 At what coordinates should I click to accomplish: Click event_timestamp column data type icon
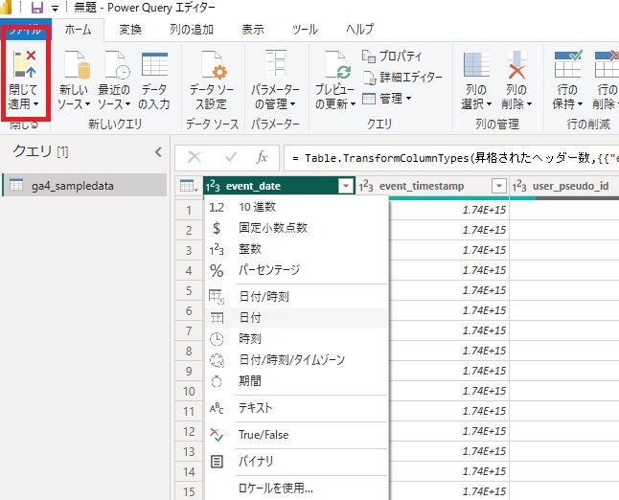pyautogui.click(x=366, y=186)
